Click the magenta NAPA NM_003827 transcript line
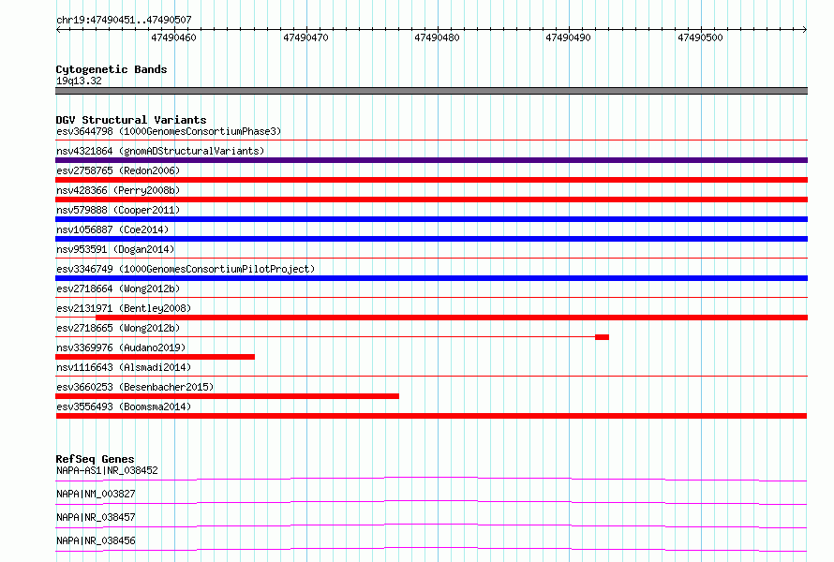The width and height of the screenshot is (834, 562). 431,502
